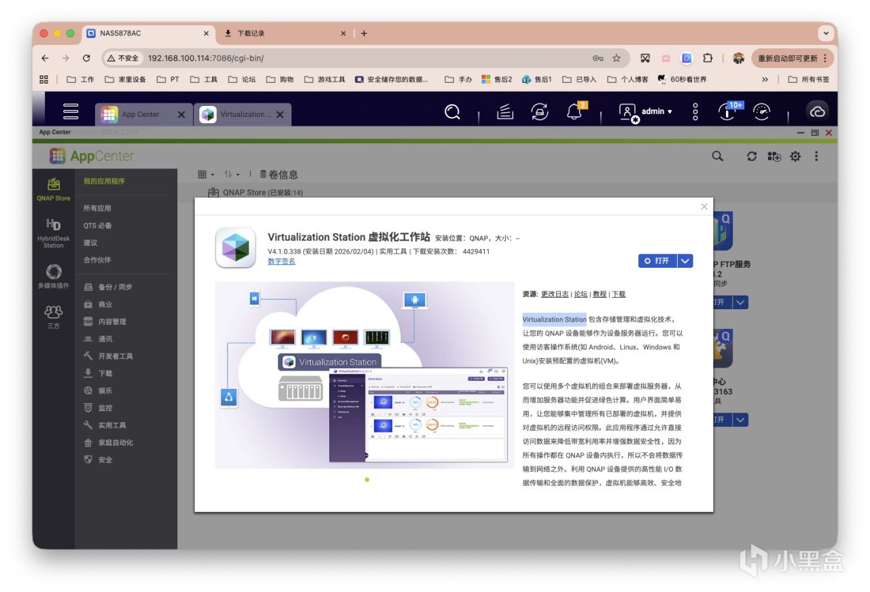Select 备份 / 同步 category
This screenshot has width=870, height=592.
click(x=108, y=288)
